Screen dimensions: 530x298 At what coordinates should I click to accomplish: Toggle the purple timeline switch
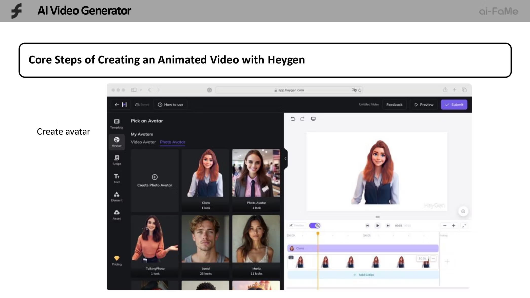(x=315, y=225)
